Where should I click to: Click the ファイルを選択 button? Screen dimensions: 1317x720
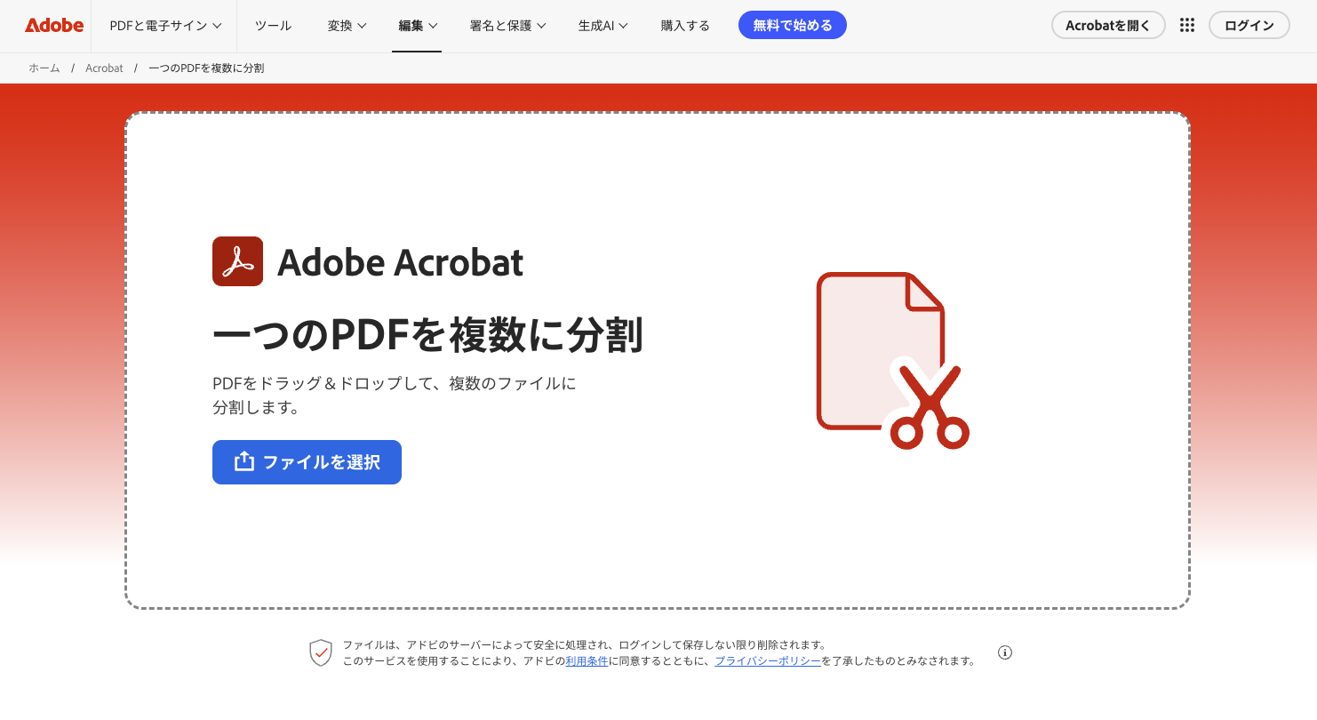click(x=307, y=462)
